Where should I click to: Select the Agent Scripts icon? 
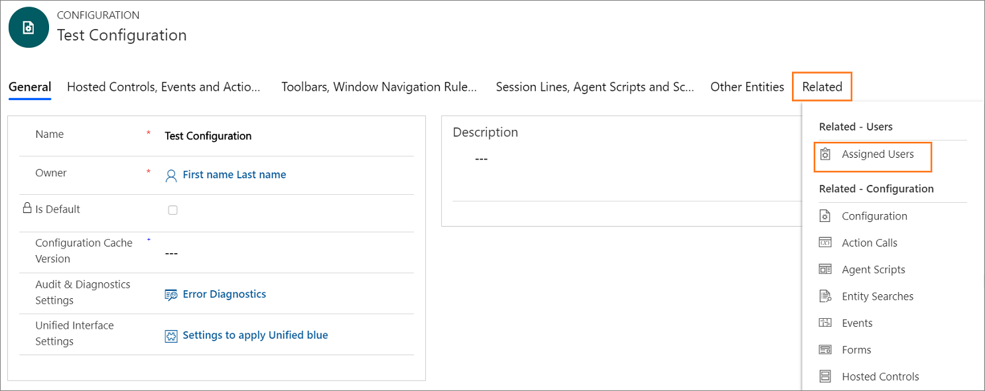pyautogui.click(x=825, y=269)
